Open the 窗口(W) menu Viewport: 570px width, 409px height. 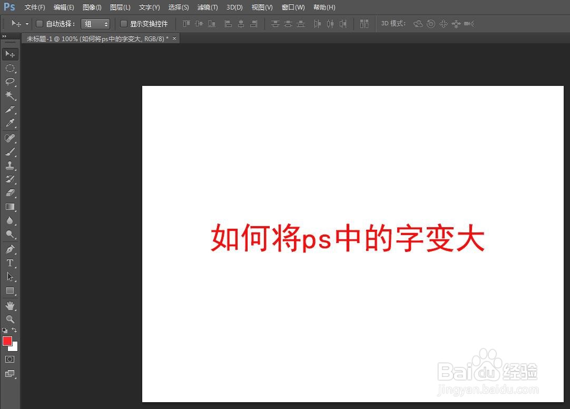(293, 7)
